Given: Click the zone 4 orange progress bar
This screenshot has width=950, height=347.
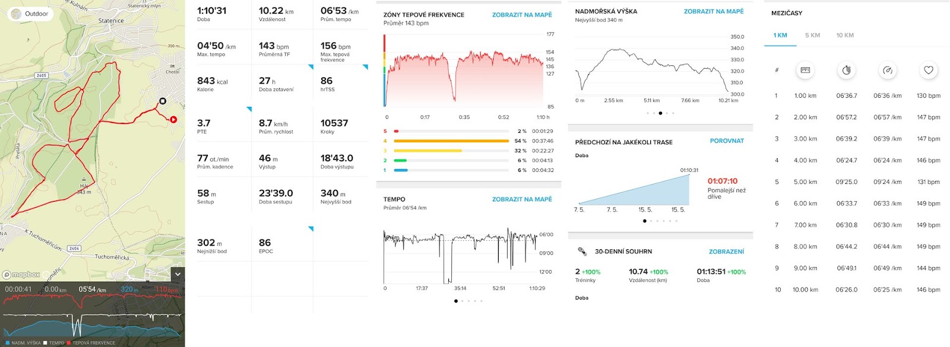Looking at the screenshot, I should (451, 141).
